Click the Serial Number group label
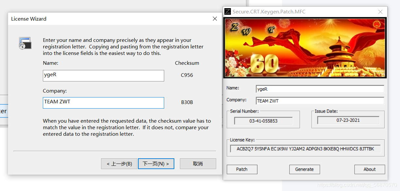Viewport: 400px width, 191px height. click(244, 111)
